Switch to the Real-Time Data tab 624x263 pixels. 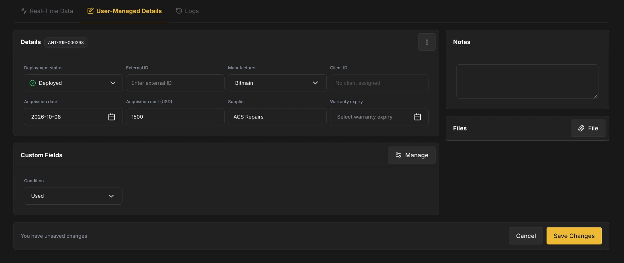click(x=47, y=11)
